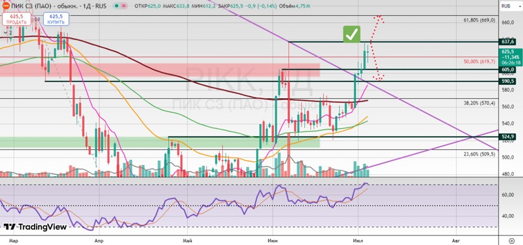Click the Объём 4,75 M volume value
The height and width of the screenshot is (245, 523).
tap(294, 6)
